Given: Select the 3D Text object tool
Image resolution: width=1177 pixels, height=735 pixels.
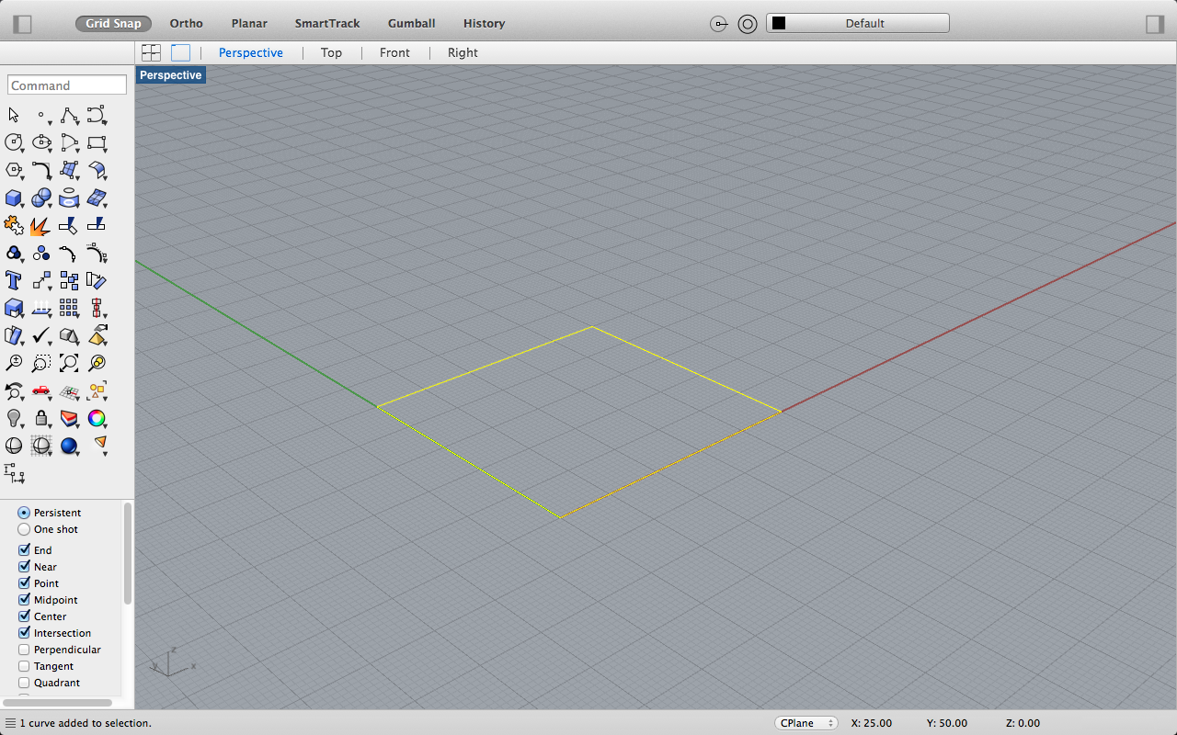Looking at the screenshot, I should (14, 280).
